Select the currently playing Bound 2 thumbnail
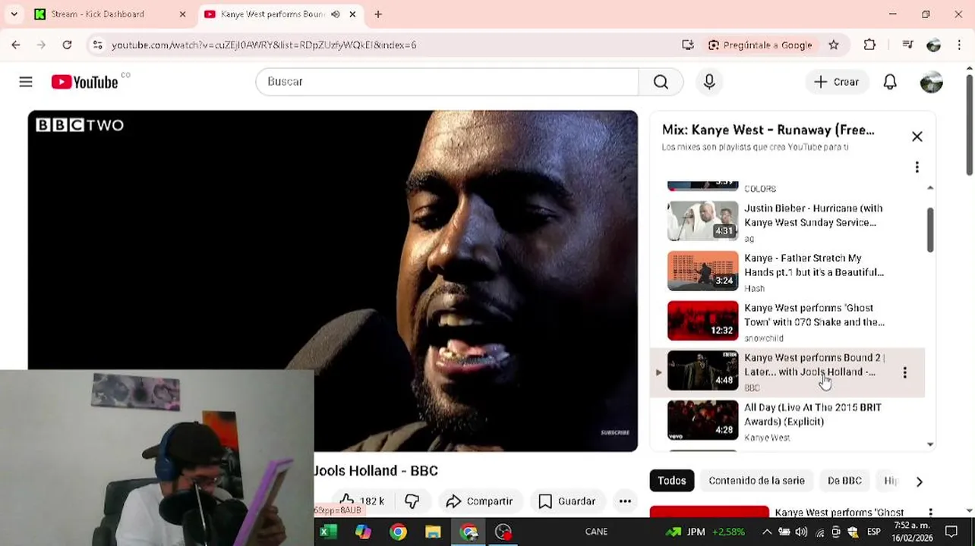Image resolution: width=975 pixels, height=546 pixels. [702, 370]
